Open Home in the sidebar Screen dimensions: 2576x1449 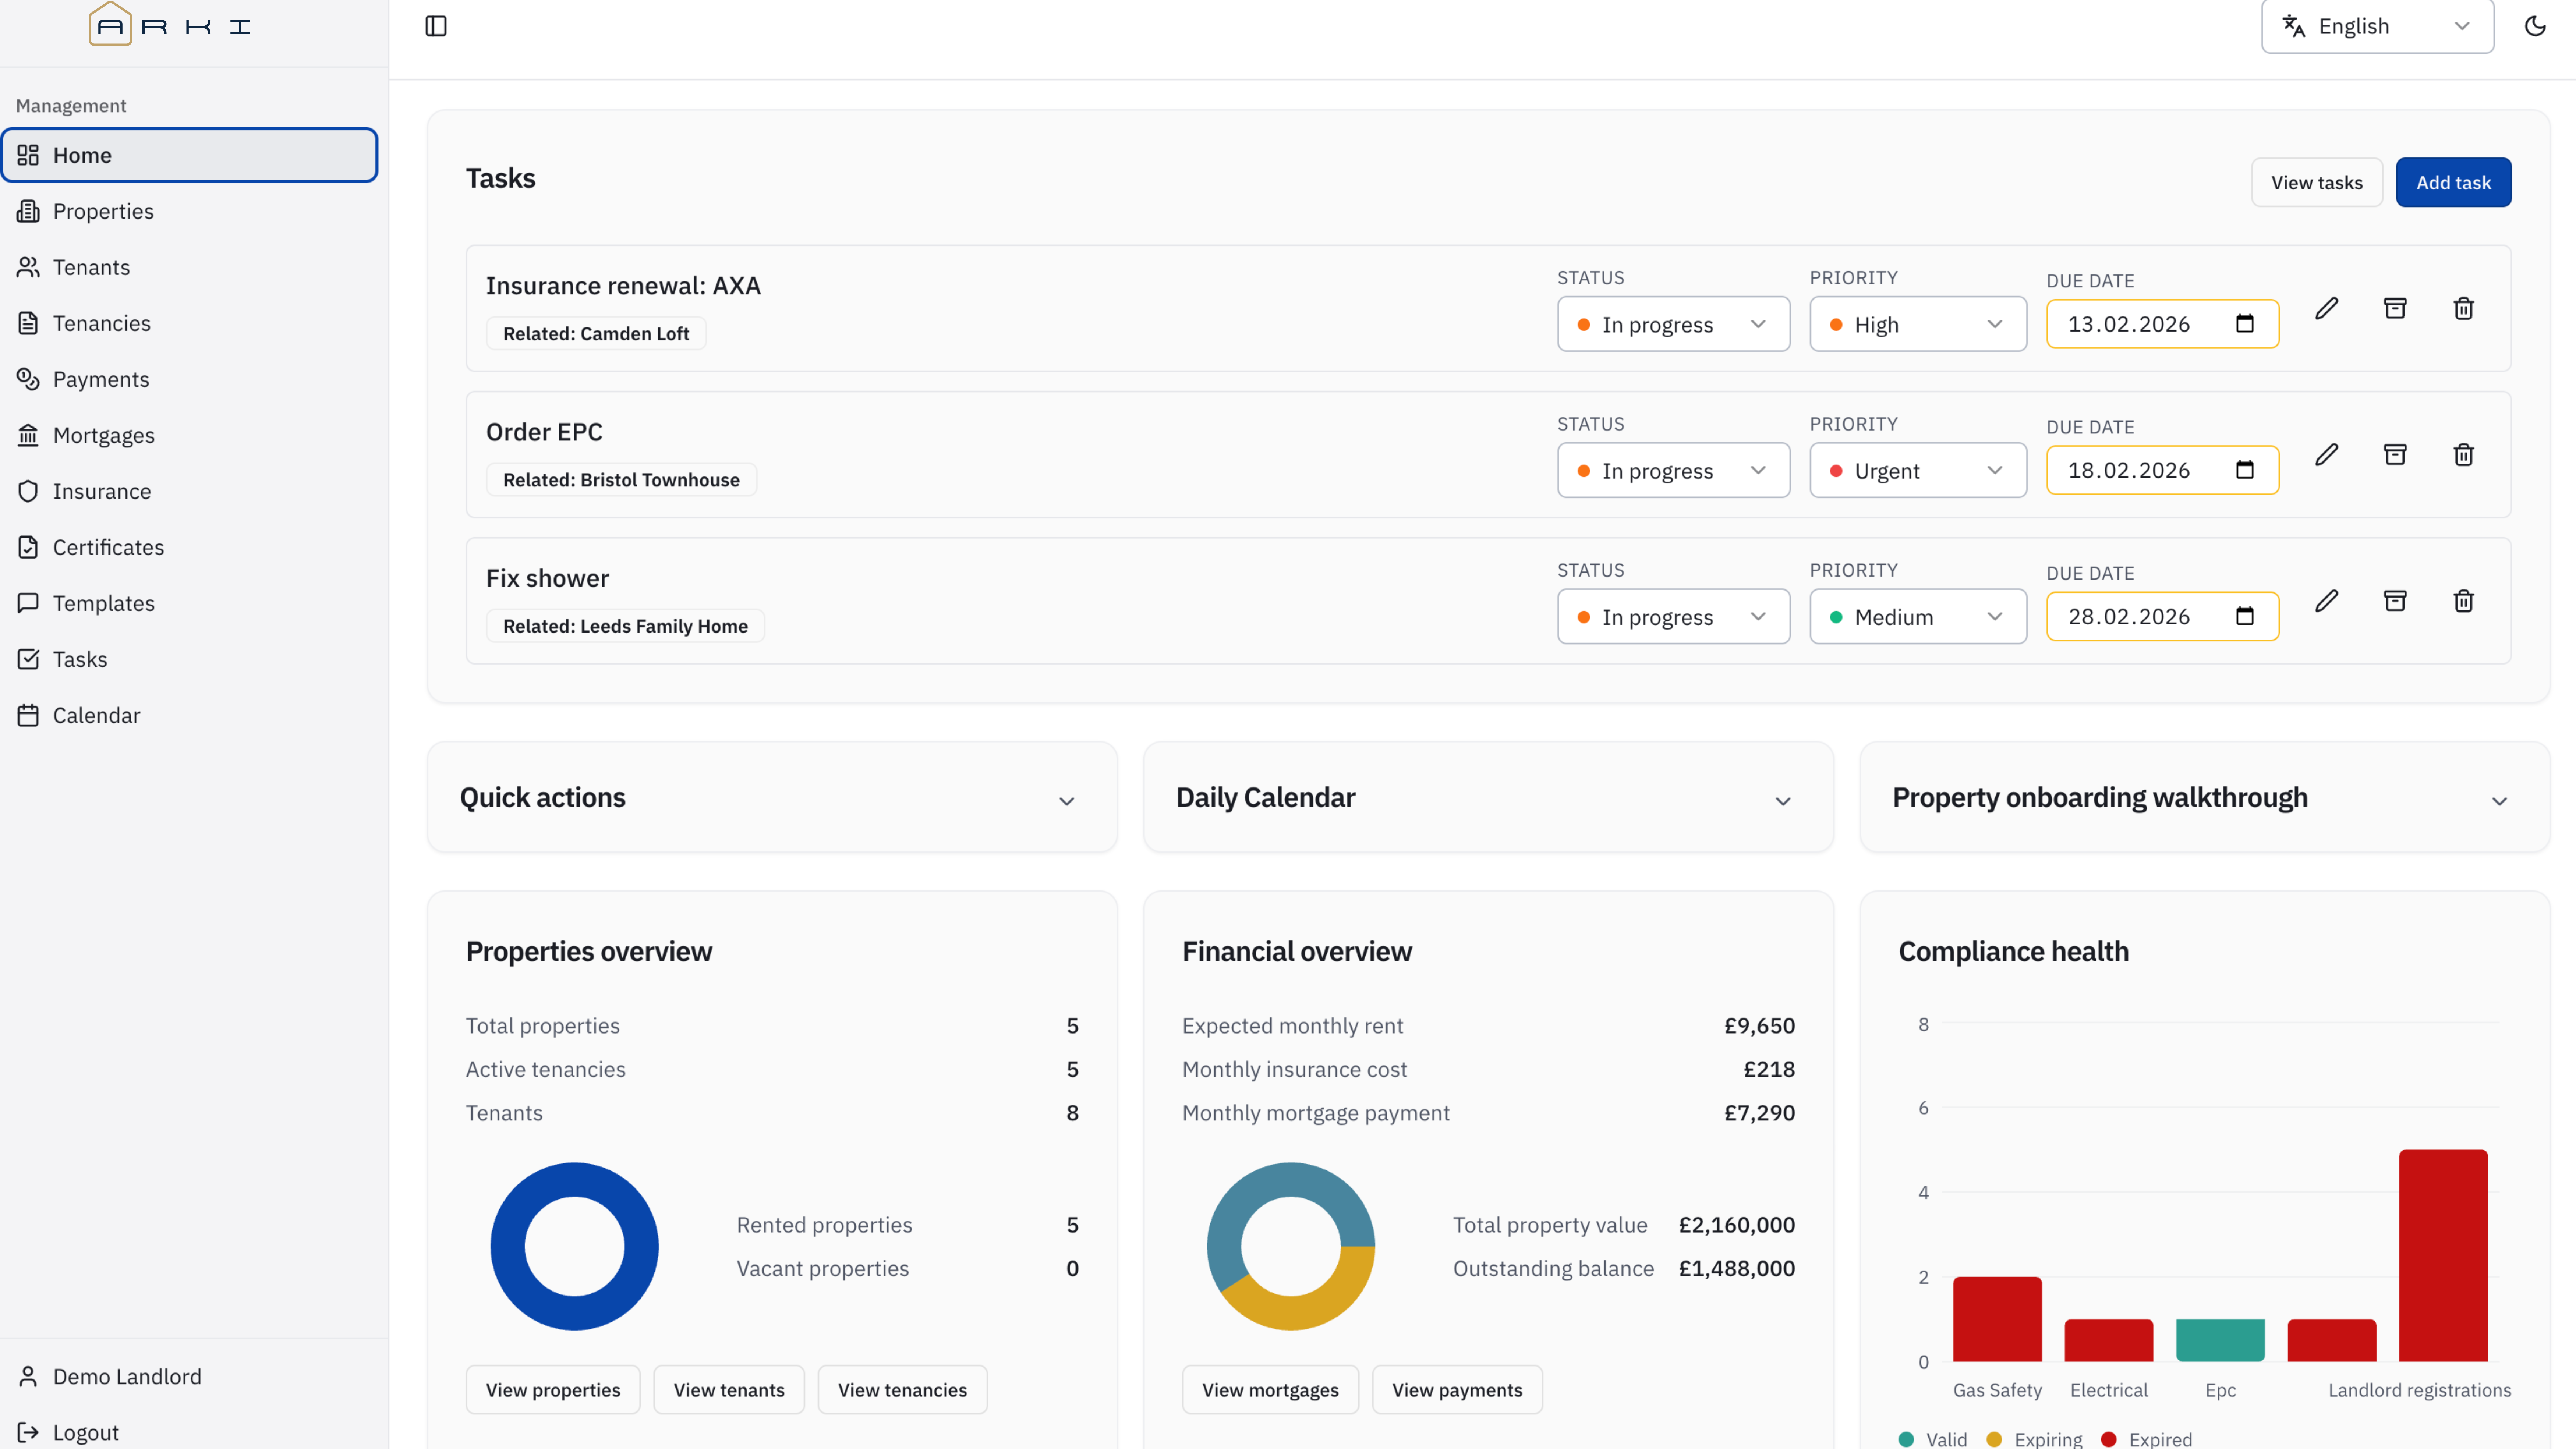click(x=190, y=155)
